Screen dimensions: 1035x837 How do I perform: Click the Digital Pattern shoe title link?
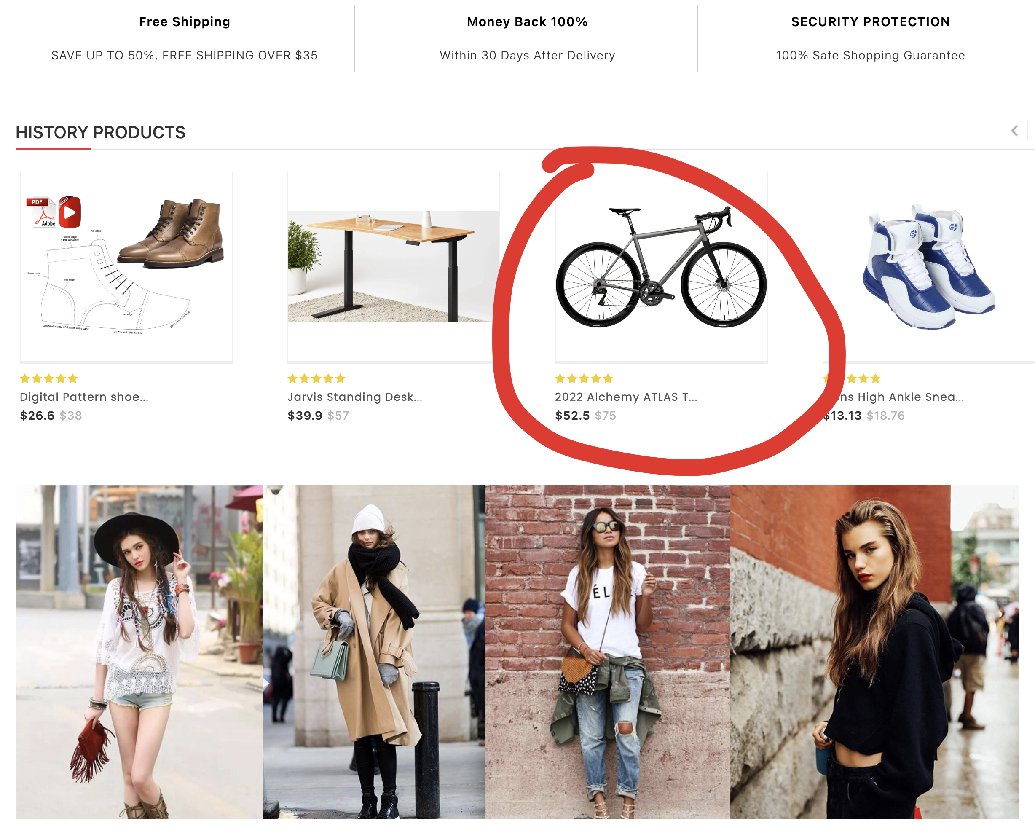coord(84,397)
